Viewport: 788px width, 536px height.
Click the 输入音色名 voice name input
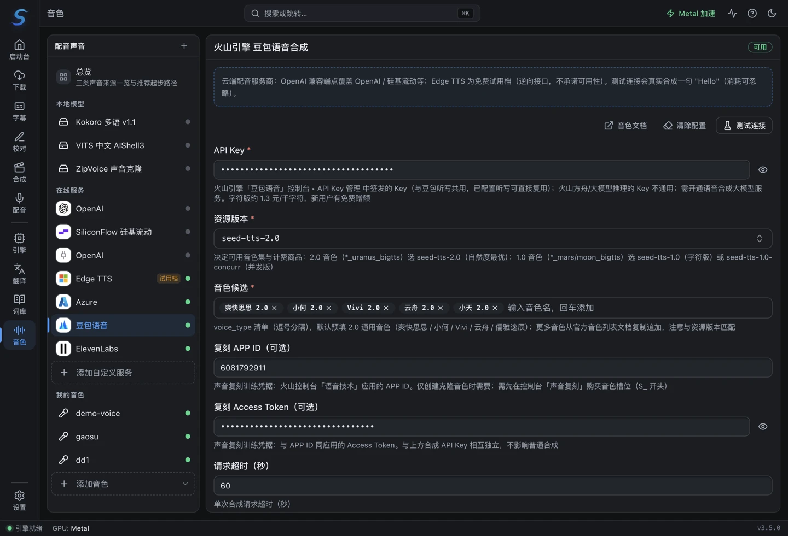(638, 308)
